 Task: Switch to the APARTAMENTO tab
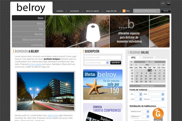point(148,57)
